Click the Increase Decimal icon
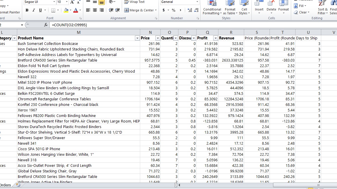The width and height of the screenshot is (337, 189). pos(190,10)
